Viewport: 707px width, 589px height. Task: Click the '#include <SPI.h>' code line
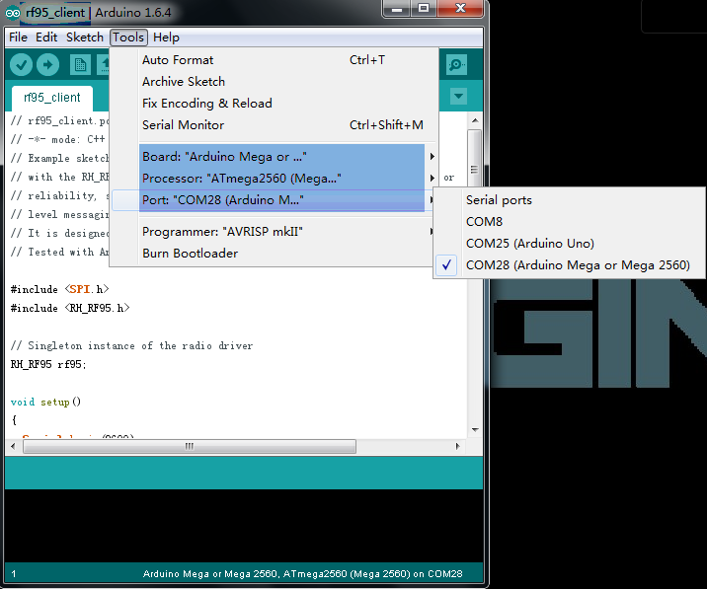click(59, 289)
